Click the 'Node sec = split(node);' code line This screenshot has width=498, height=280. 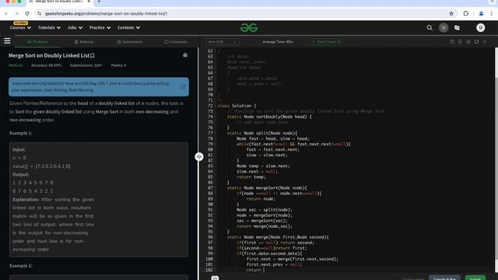[x=265, y=210]
